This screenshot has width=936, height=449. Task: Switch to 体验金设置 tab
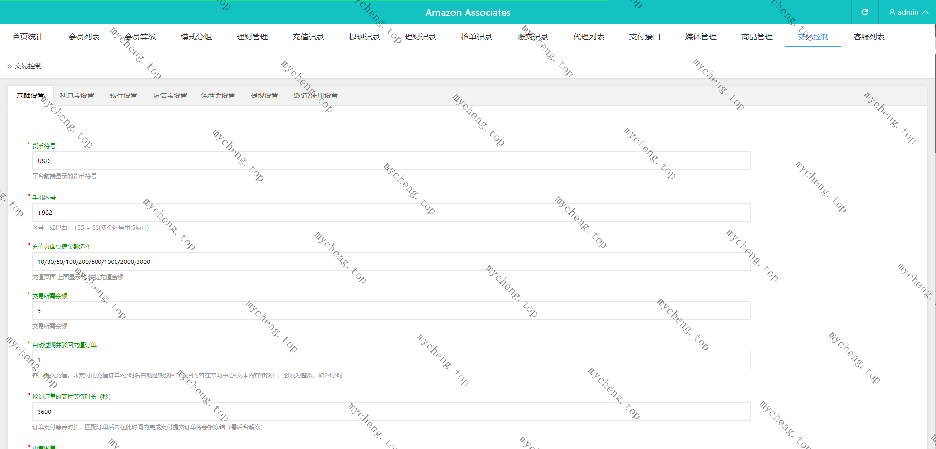[x=218, y=95]
